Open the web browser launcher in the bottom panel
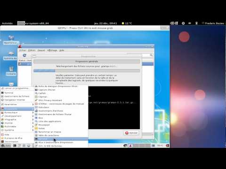Viewport: 226px width, 169px height. click(29, 146)
